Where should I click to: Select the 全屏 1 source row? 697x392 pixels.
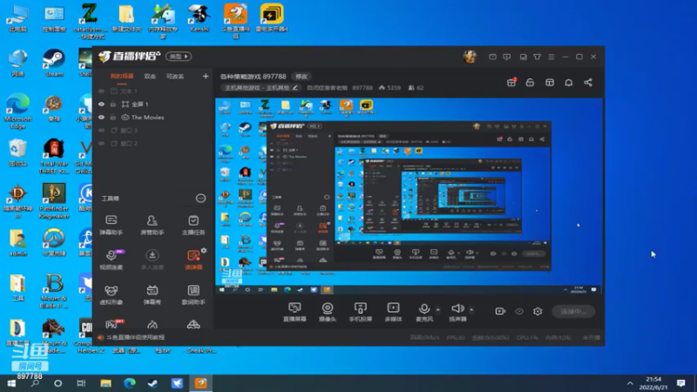tap(153, 104)
